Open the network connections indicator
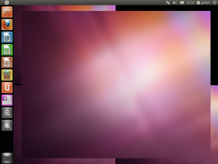 [168, 3]
